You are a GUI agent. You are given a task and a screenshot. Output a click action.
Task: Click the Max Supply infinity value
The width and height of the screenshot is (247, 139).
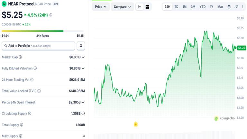click(84, 136)
